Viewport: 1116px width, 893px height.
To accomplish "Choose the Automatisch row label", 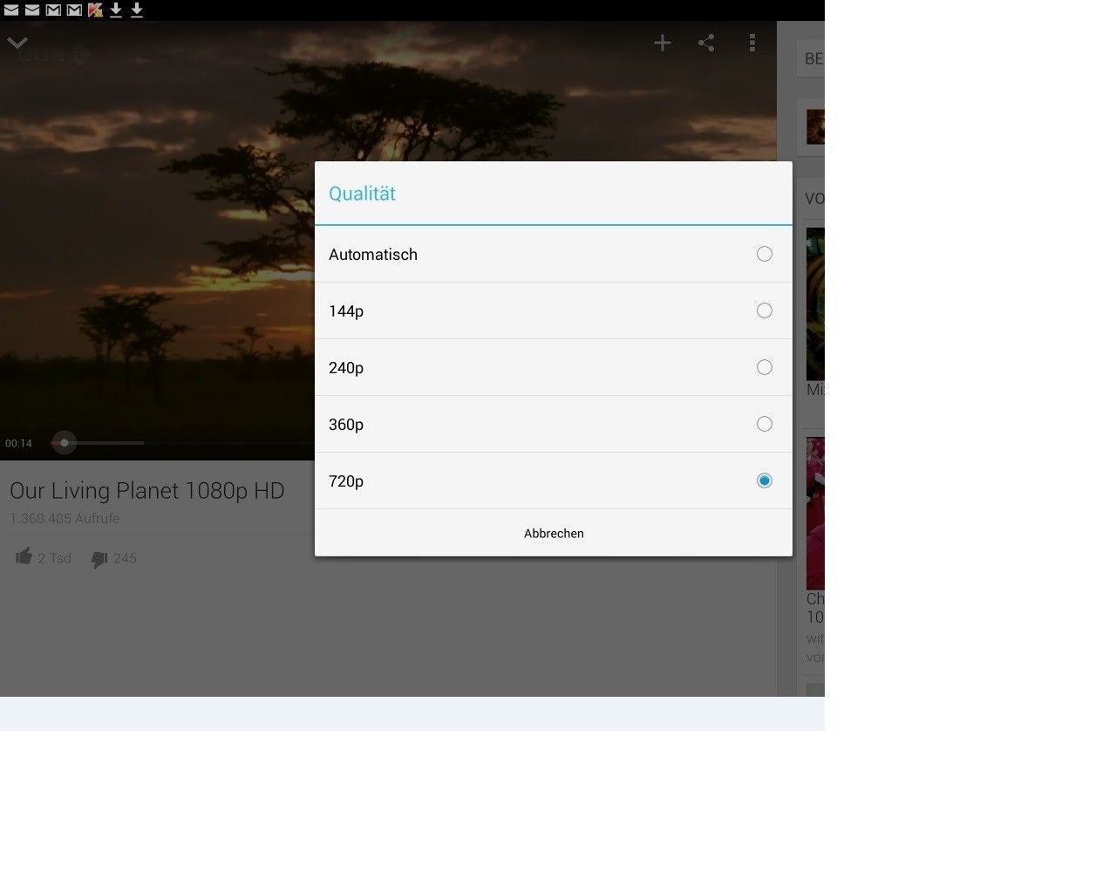I will point(373,255).
